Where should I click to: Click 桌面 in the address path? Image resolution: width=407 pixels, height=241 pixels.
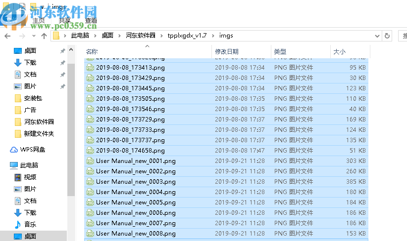click(x=107, y=36)
